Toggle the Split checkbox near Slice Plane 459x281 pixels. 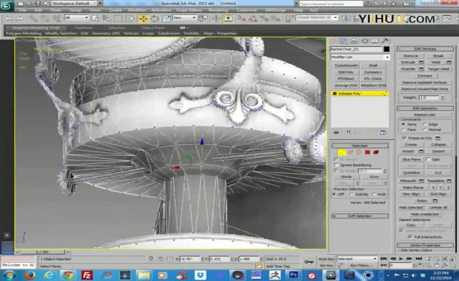(x=428, y=159)
